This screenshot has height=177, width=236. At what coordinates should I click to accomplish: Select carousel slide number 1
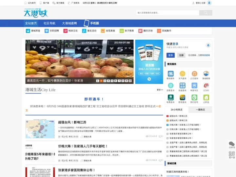pos(98,81)
